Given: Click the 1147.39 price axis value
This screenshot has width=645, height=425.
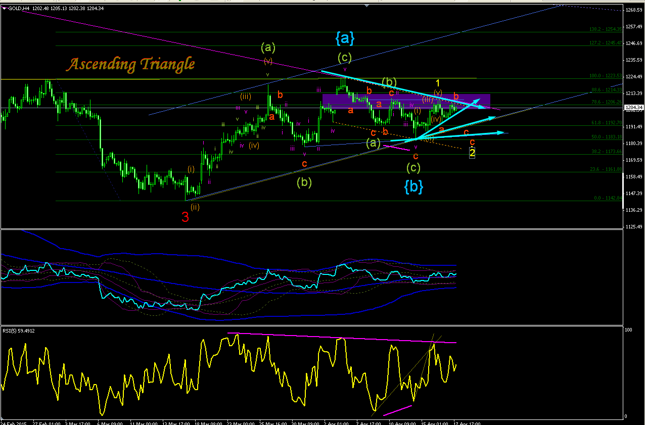Looking at the screenshot, I should 634,194.
